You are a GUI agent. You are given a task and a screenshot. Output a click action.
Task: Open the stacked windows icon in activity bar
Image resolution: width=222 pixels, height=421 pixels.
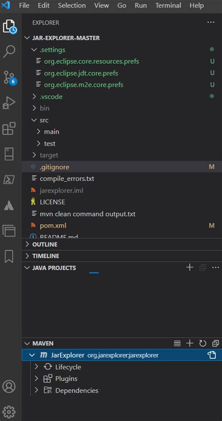[9, 230]
